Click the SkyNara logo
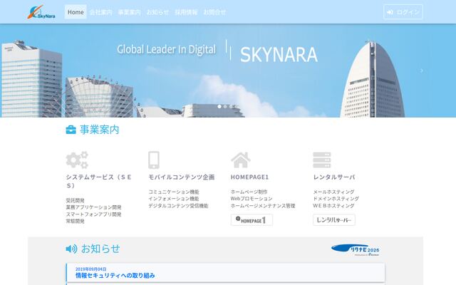 41,12
